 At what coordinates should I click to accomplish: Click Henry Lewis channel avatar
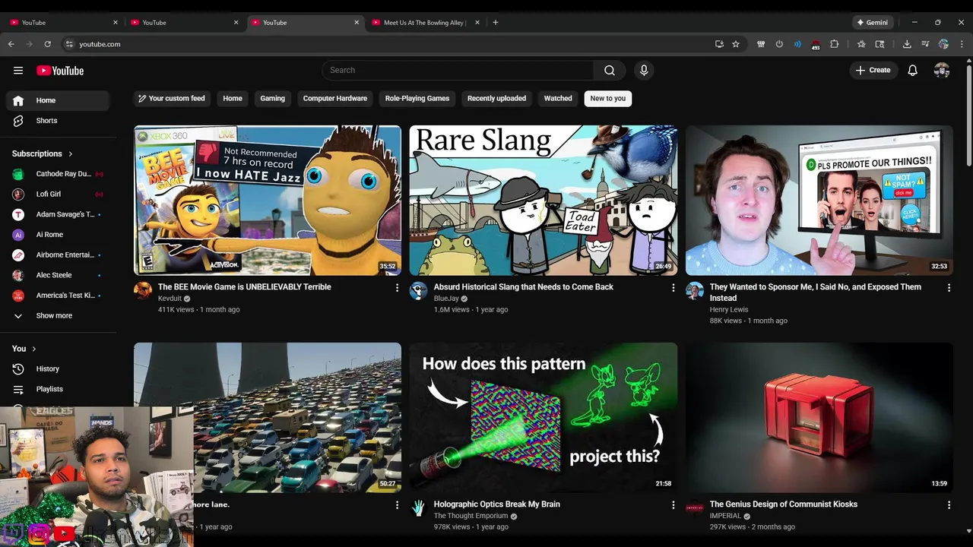pyautogui.click(x=695, y=291)
